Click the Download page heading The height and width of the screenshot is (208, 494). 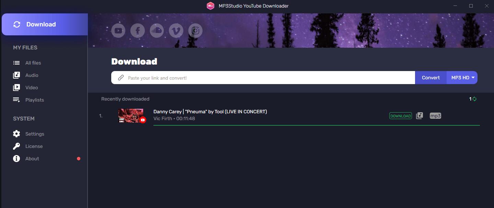point(134,61)
